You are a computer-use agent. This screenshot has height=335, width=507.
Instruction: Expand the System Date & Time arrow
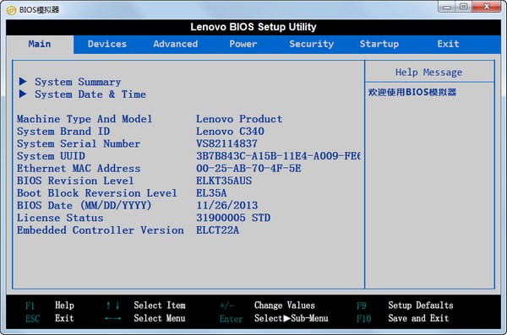click(23, 94)
